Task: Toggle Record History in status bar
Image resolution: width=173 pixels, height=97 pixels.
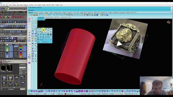Action: coord(119,94)
